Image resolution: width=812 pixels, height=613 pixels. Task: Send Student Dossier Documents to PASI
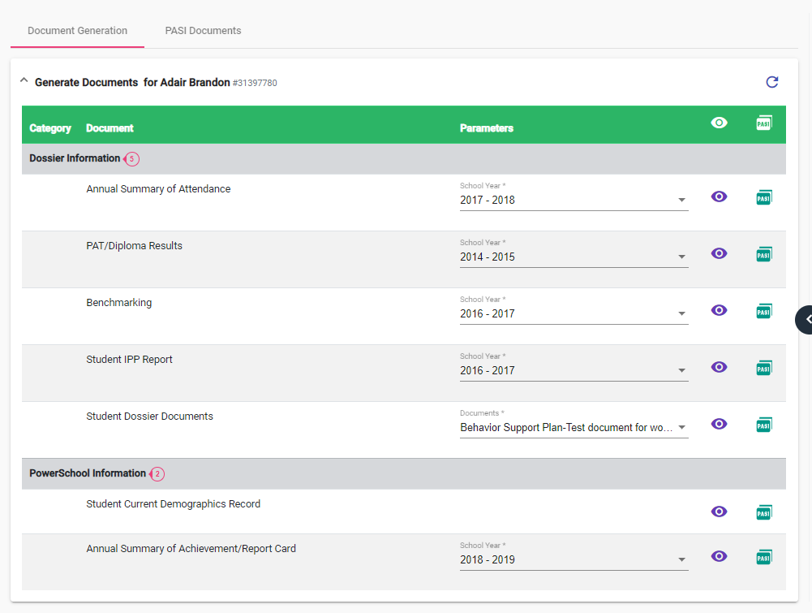763,425
